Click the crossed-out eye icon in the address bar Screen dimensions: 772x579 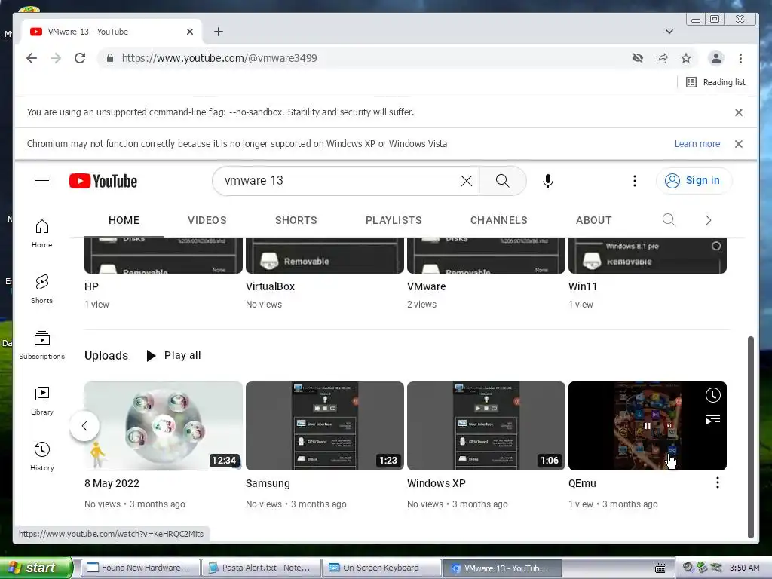coord(638,58)
